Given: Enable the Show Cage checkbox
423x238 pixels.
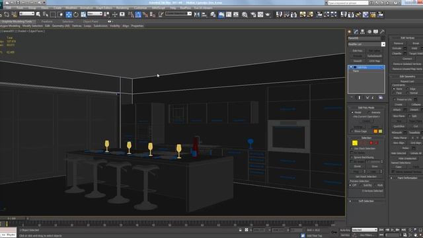Looking at the screenshot, I should tap(352, 131).
